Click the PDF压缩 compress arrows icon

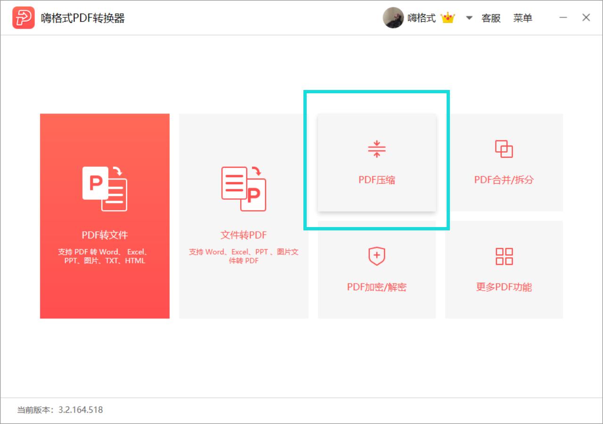377,149
